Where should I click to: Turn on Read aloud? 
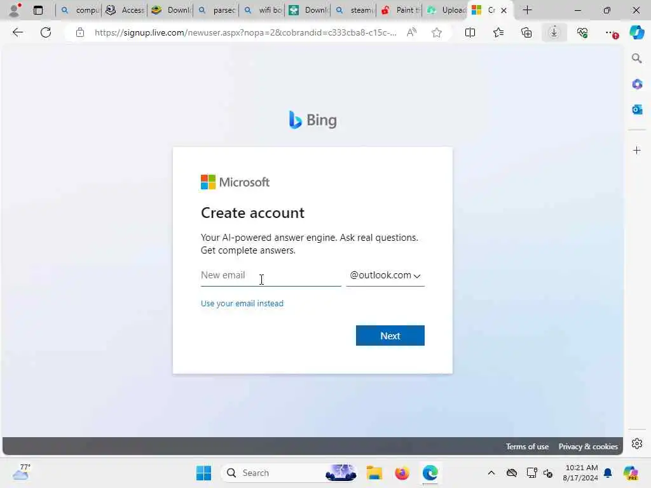(411, 32)
